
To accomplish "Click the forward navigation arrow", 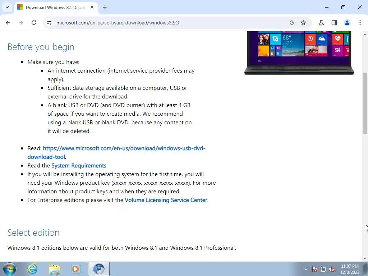I will (21, 23).
